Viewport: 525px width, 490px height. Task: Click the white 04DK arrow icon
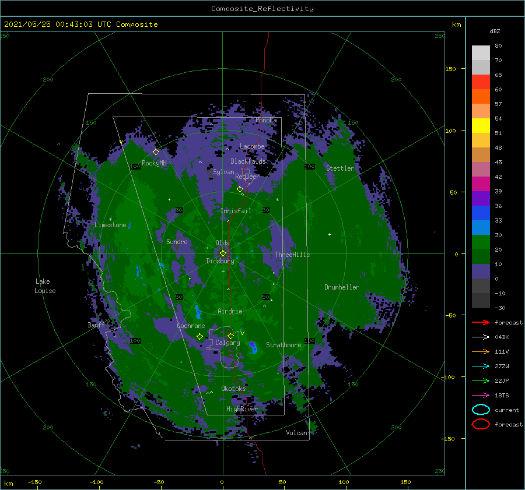coord(481,337)
